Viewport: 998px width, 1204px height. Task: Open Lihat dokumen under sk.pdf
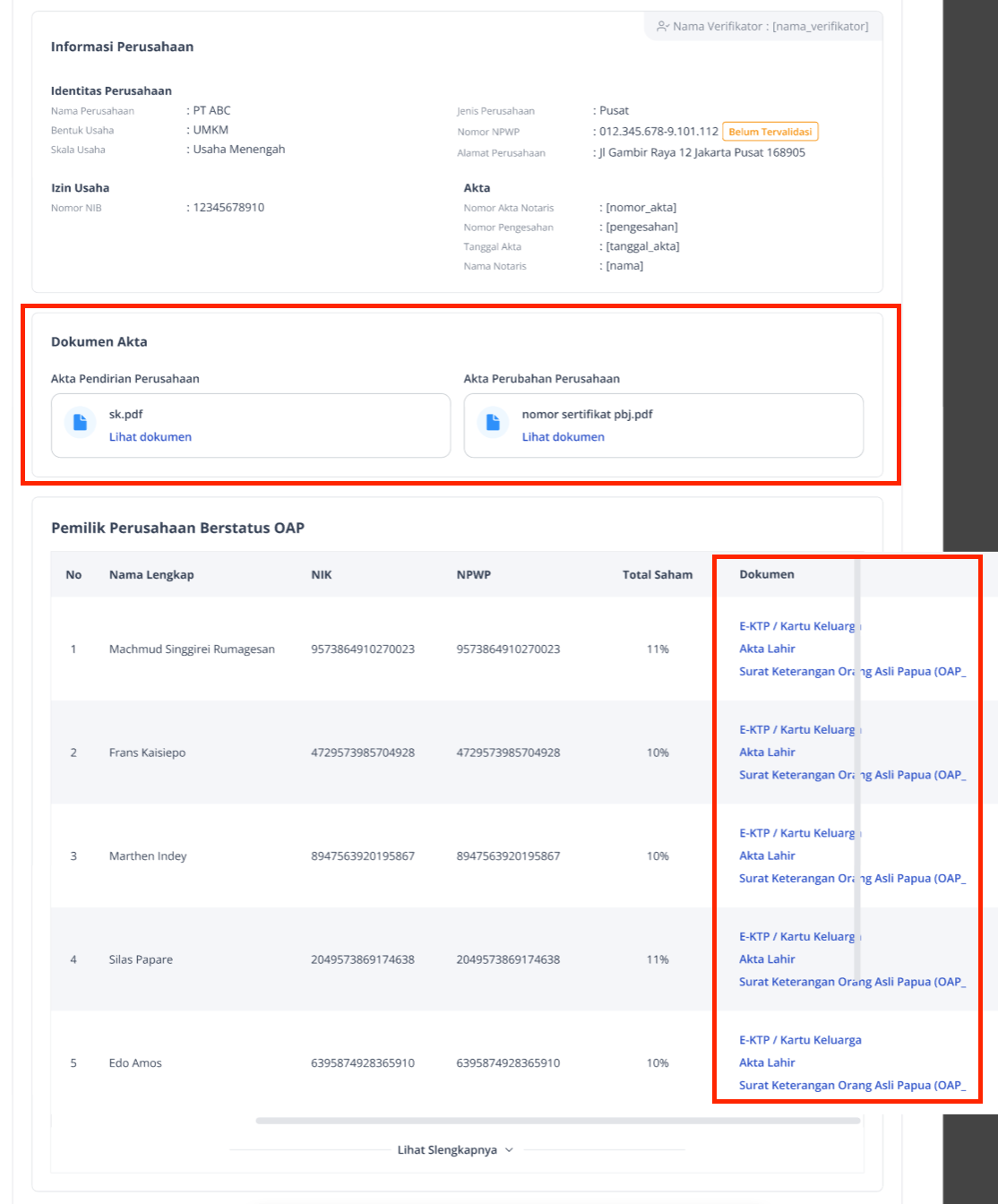151,437
